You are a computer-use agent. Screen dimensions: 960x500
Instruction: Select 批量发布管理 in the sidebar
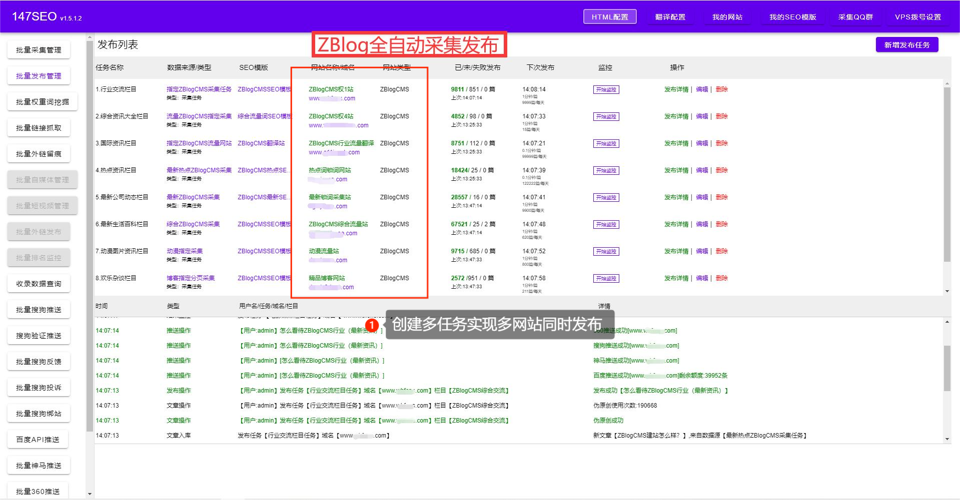pyautogui.click(x=39, y=76)
